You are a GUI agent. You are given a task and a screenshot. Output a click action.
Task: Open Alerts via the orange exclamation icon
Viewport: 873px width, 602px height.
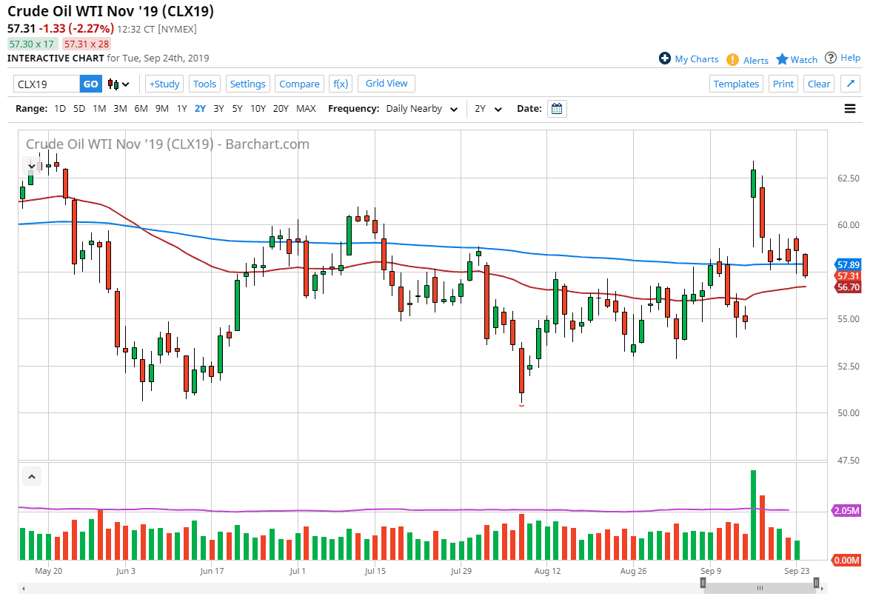coord(733,58)
